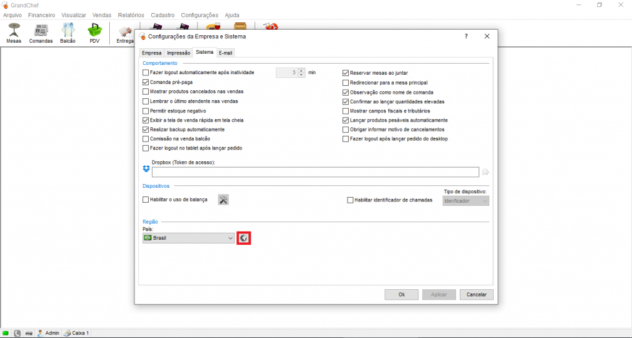Toggle Reservar mesas ao juntar checkbox
Screen dimensions: 632x338
tap(346, 73)
